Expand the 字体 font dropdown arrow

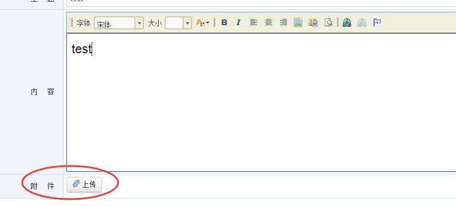click(140, 23)
